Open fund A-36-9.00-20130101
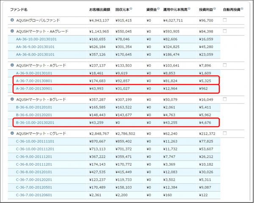The image size is (254, 203). tap(34, 73)
